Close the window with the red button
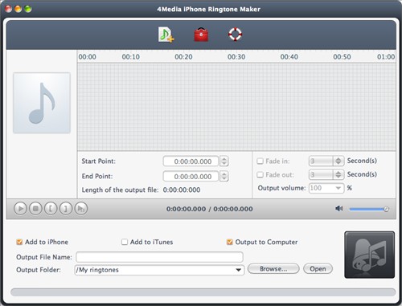This screenshot has height=306, width=402. click(9, 9)
